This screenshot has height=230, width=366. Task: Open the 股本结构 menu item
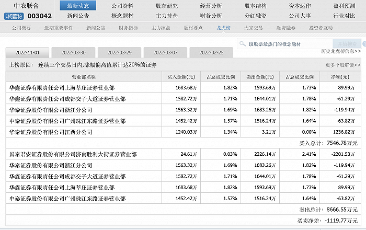pyautogui.click(x=255, y=6)
